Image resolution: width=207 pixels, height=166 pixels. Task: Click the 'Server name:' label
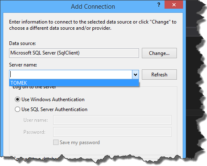click(23, 65)
